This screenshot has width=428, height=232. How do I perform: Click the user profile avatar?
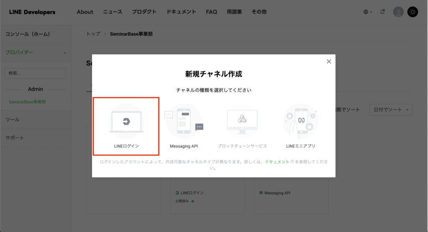[398, 12]
